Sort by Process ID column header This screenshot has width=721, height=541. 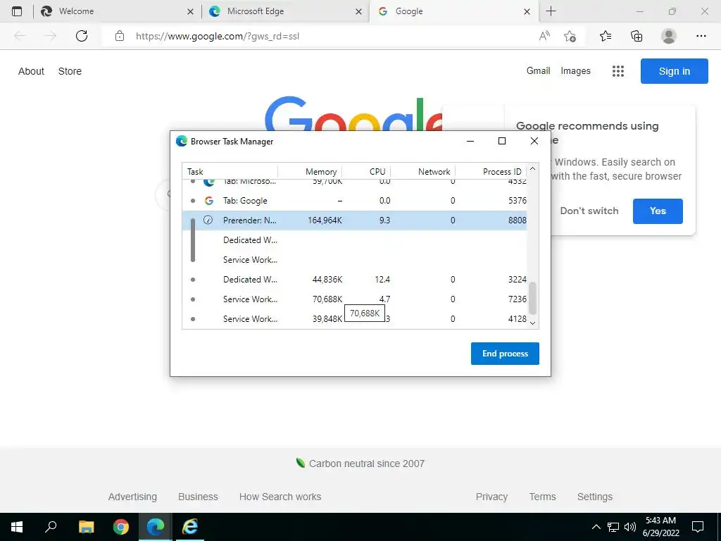pyautogui.click(x=491, y=172)
